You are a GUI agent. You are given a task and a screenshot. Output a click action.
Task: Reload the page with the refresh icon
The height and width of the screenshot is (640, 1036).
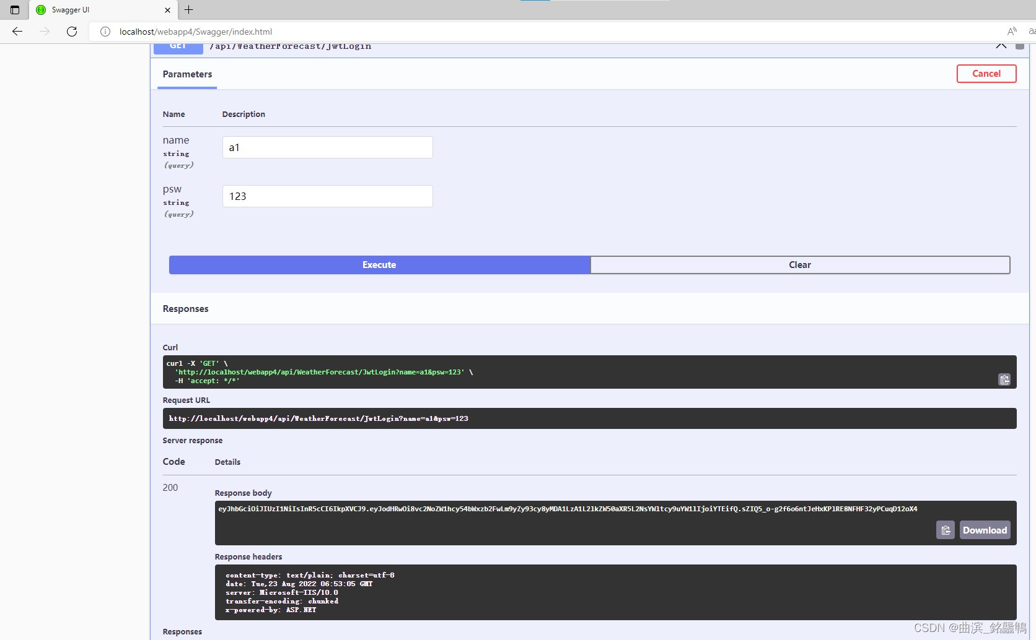pos(72,32)
